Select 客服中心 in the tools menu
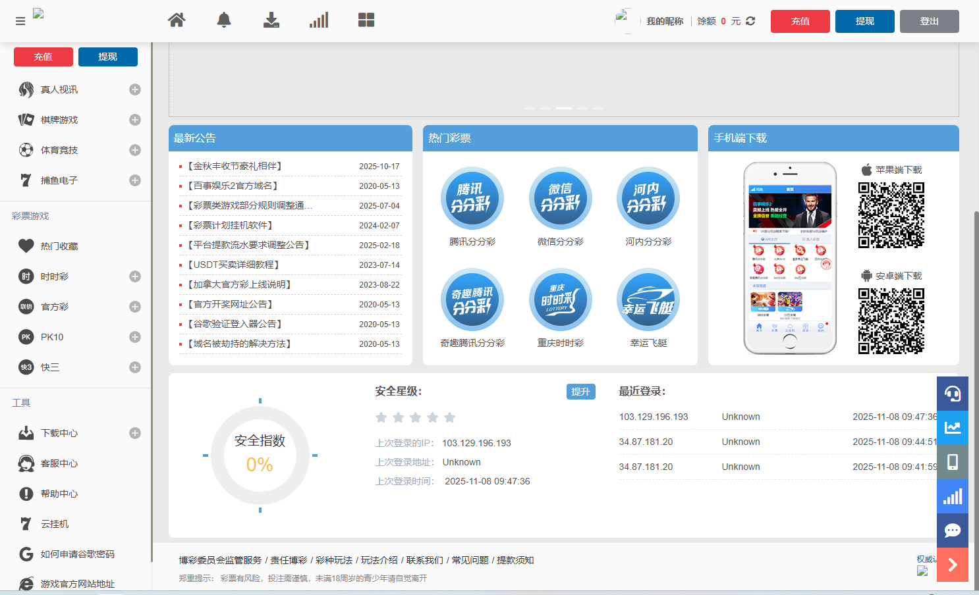Viewport: 979px width, 595px height. pos(59,463)
